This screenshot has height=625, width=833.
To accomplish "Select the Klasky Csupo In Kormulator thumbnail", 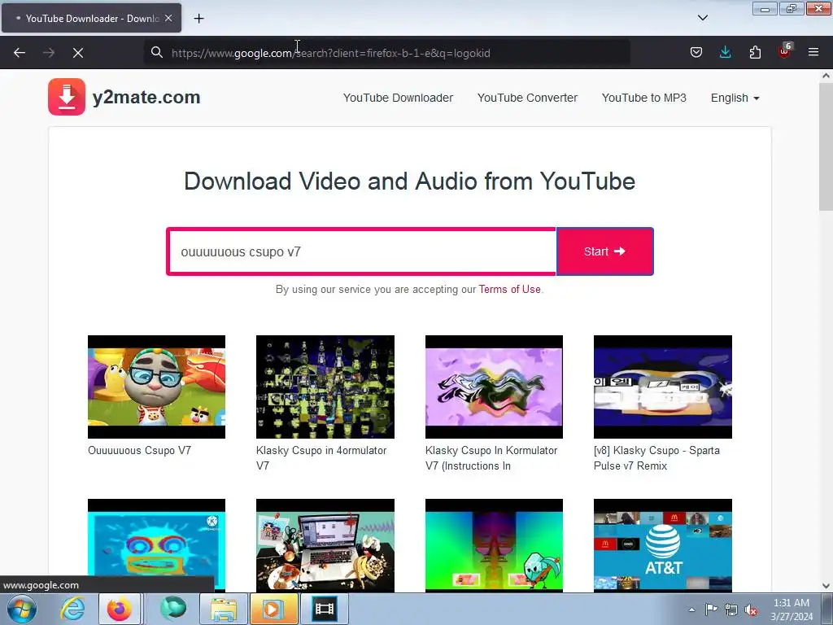I will pyautogui.click(x=494, y=387).
